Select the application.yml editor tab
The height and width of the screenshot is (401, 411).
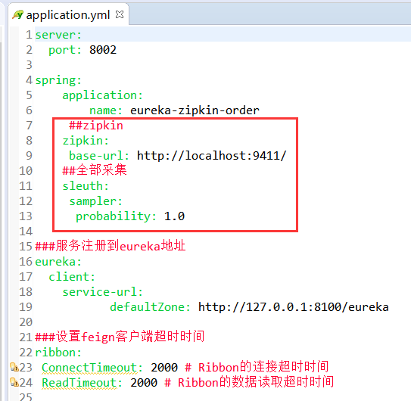coord(68,14)
